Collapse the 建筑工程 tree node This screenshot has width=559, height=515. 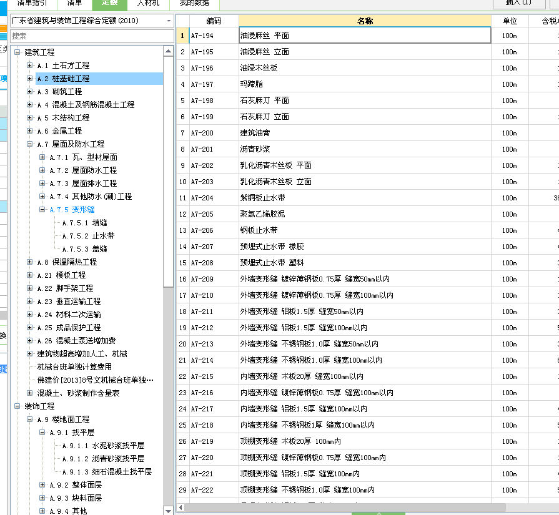click(17, 52)
